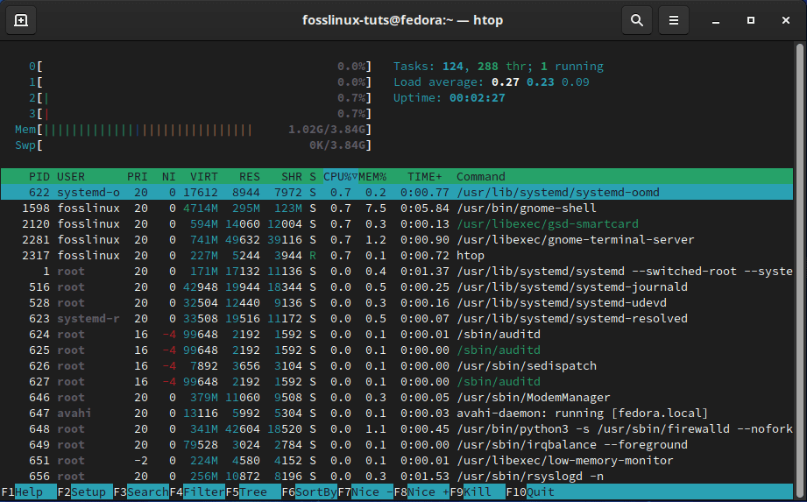Click the PRI column header
Screen dimensions: 807x502
point(138,177)
